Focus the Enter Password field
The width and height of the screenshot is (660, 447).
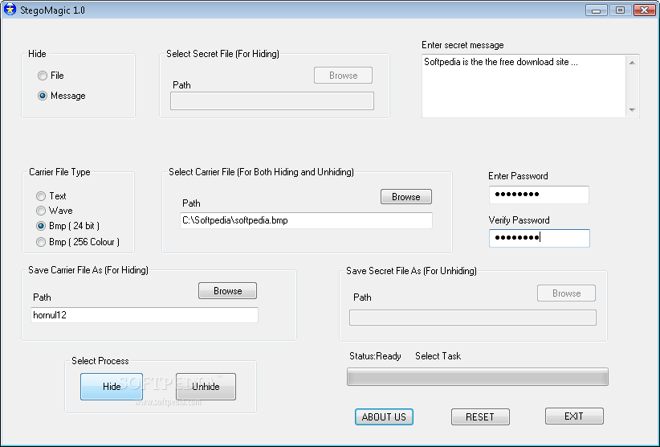click(539, 195)
